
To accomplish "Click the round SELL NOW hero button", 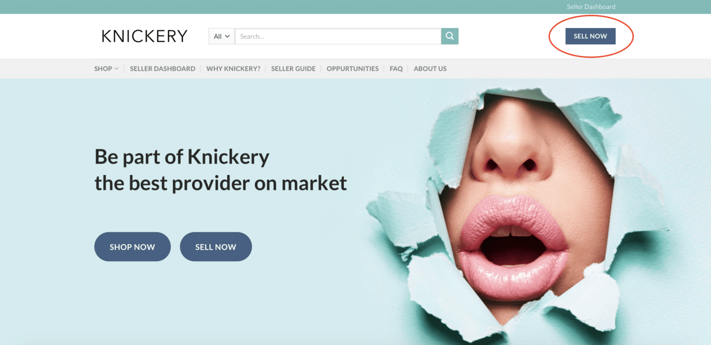I will tap(216, 247).
